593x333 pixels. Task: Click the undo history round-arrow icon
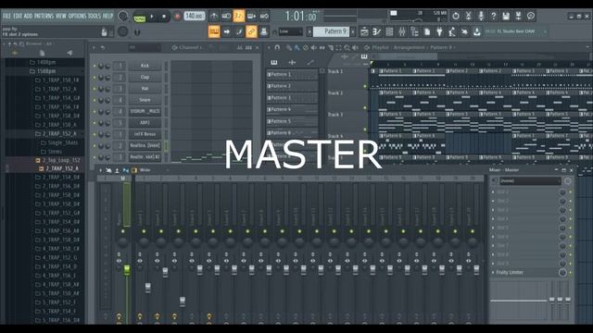[x=456, y=16]
